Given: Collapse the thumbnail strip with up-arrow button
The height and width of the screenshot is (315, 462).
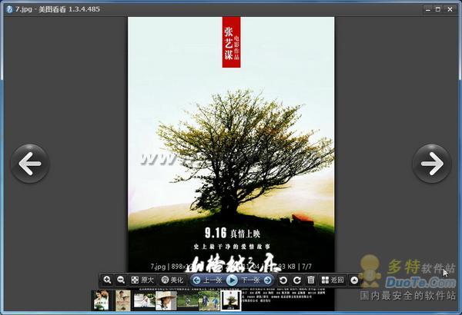Looking at the screenshot, I should pos(354,280).
